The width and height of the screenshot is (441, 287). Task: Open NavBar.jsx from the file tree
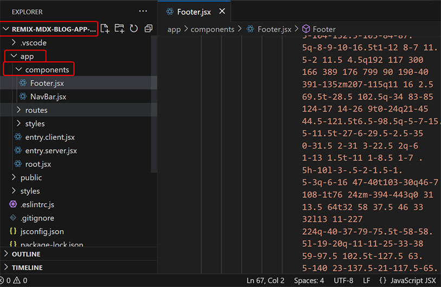pos(48,97)
